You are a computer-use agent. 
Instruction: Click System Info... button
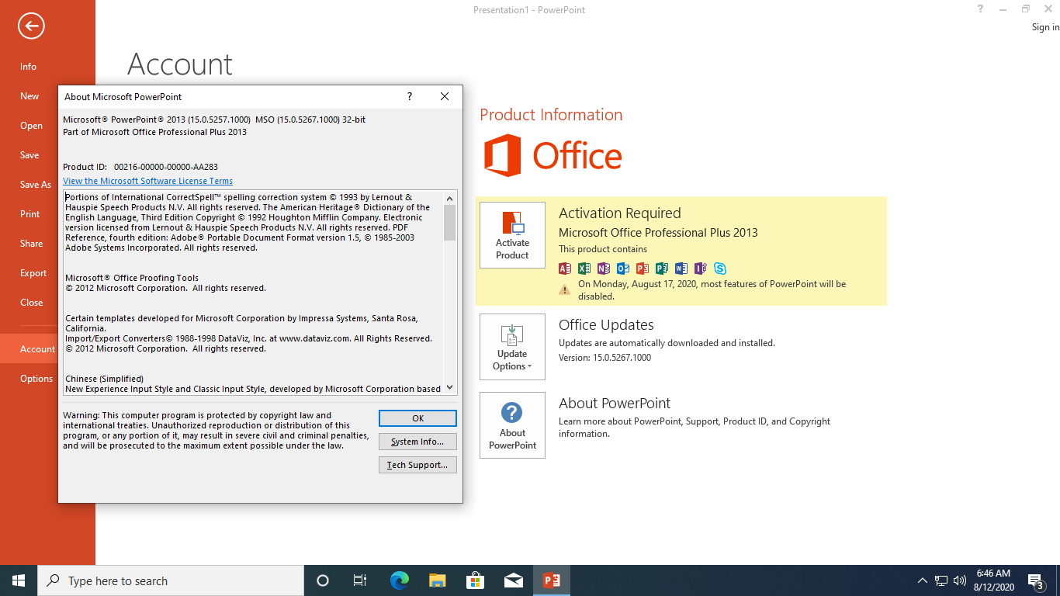[x=417, y=442]
